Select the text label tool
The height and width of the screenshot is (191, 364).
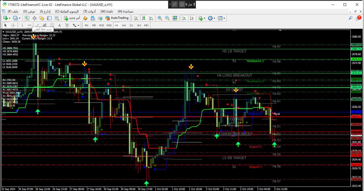(59, 25)
